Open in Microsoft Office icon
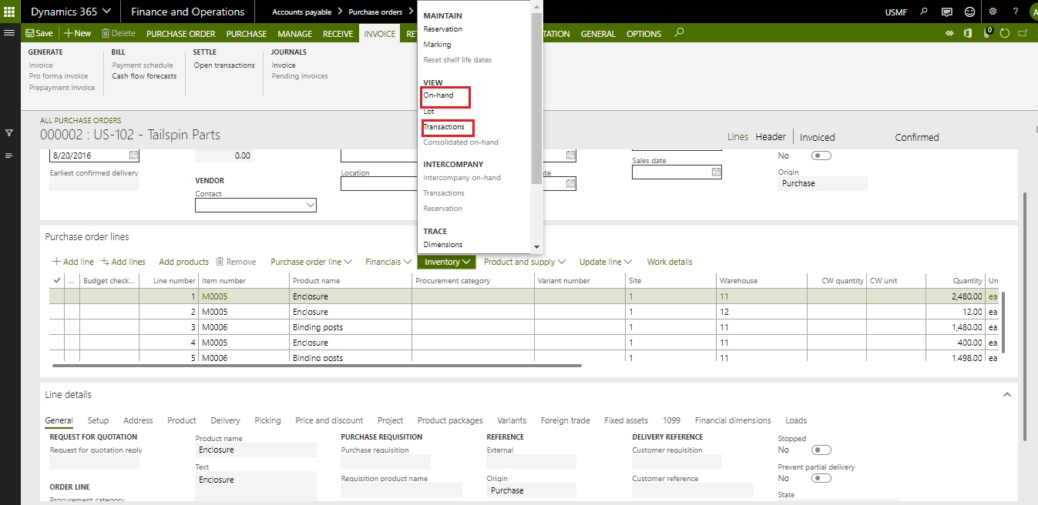The width and height of the screenshot is (1038, 505). pyautogui.click(x=968, y=33)
